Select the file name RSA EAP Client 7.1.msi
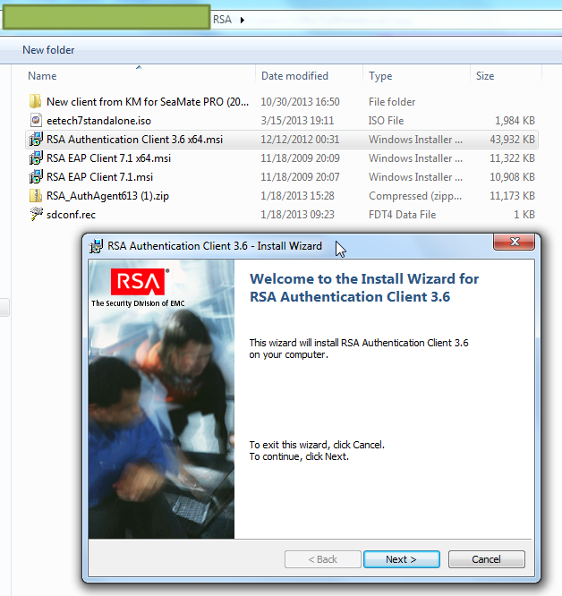Viewport: 562px width, 596px height. coord(99,177)
